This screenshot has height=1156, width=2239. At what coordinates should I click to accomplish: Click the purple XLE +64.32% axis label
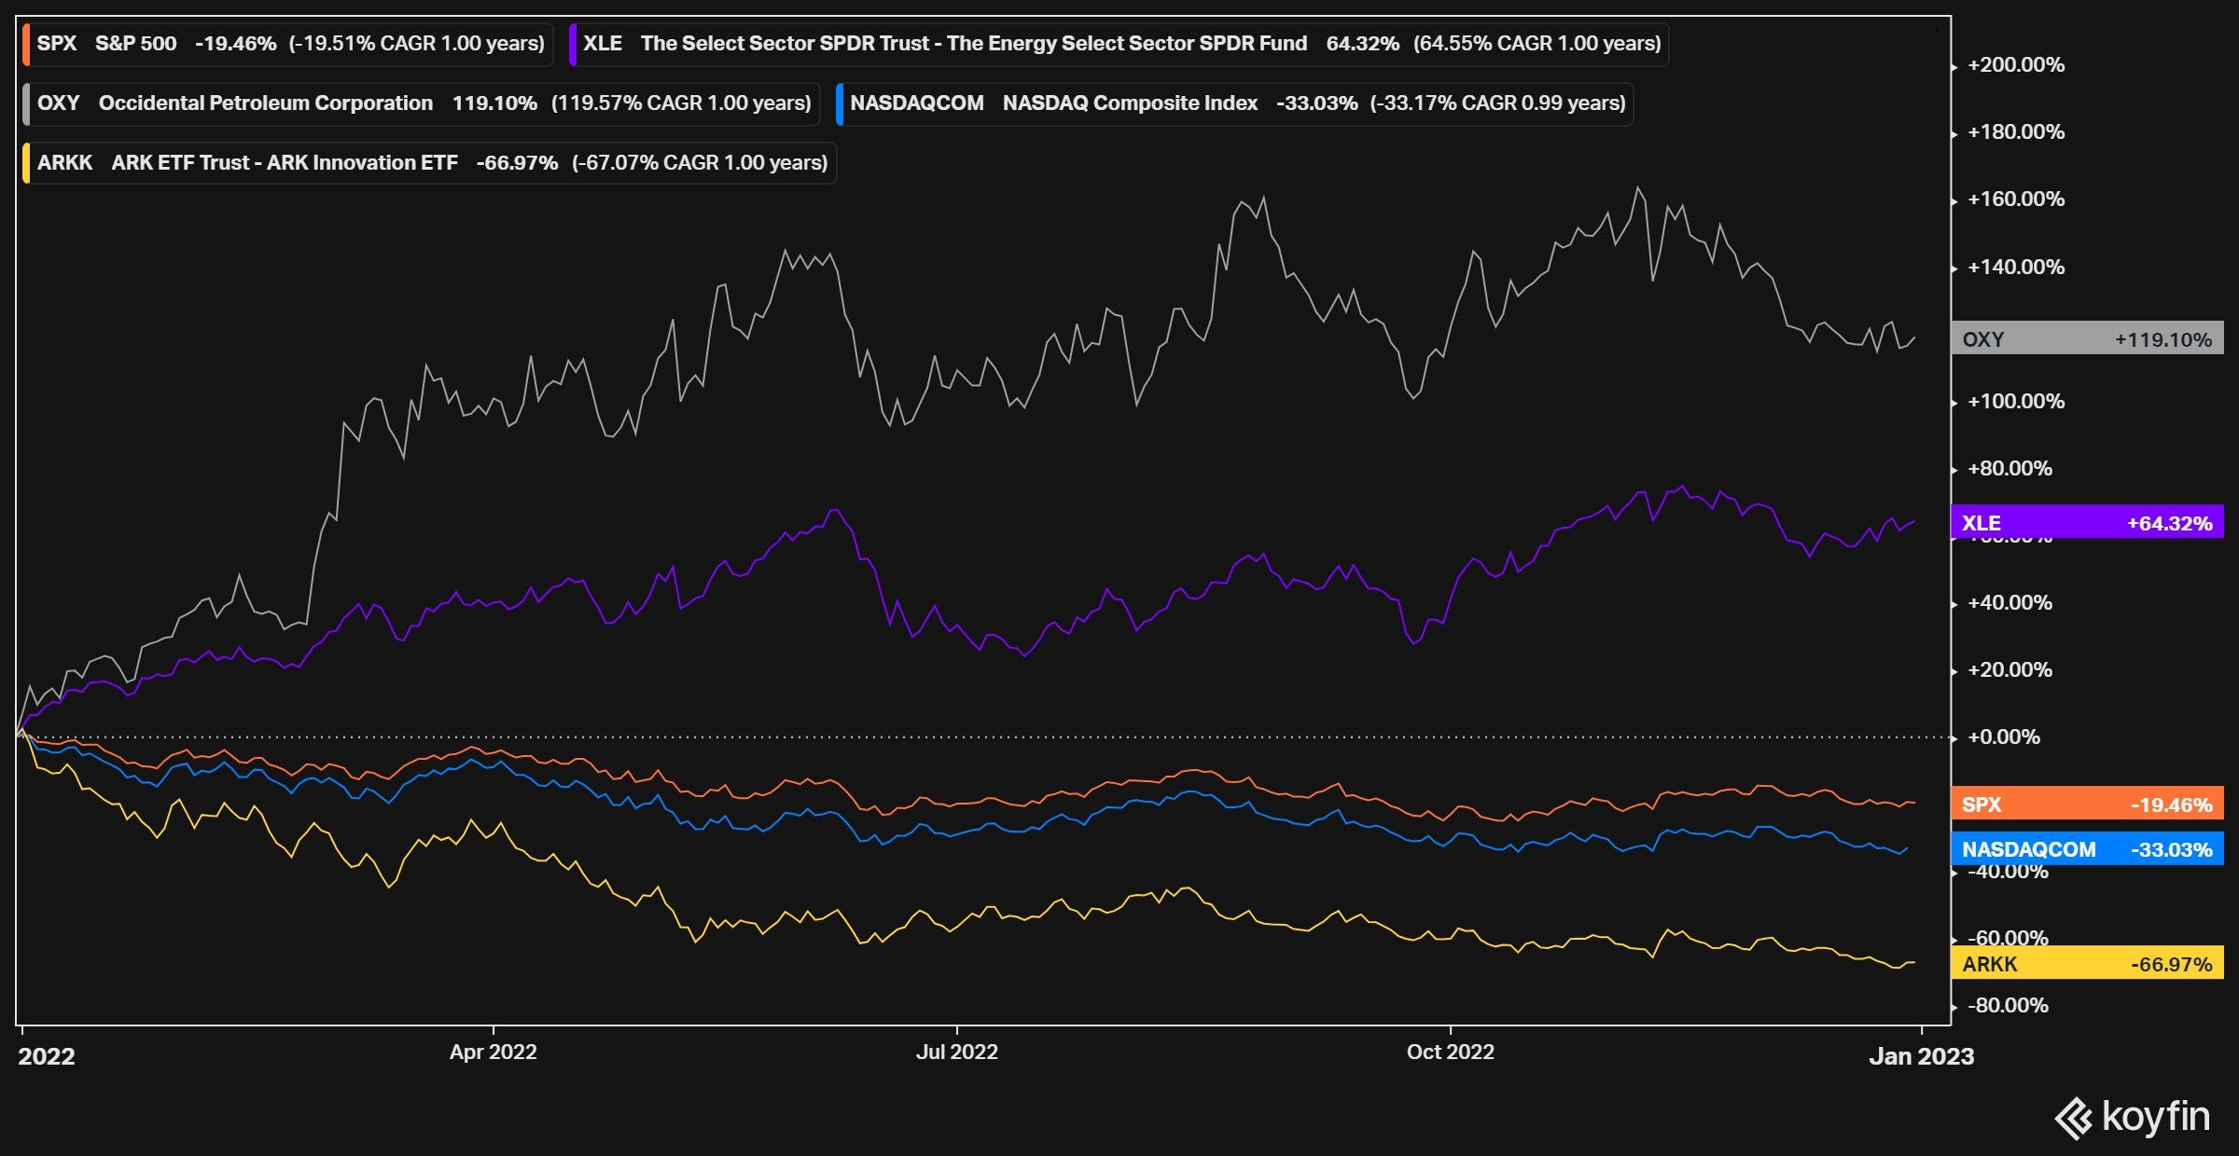pyautogui.click(x=2086, y=523)
